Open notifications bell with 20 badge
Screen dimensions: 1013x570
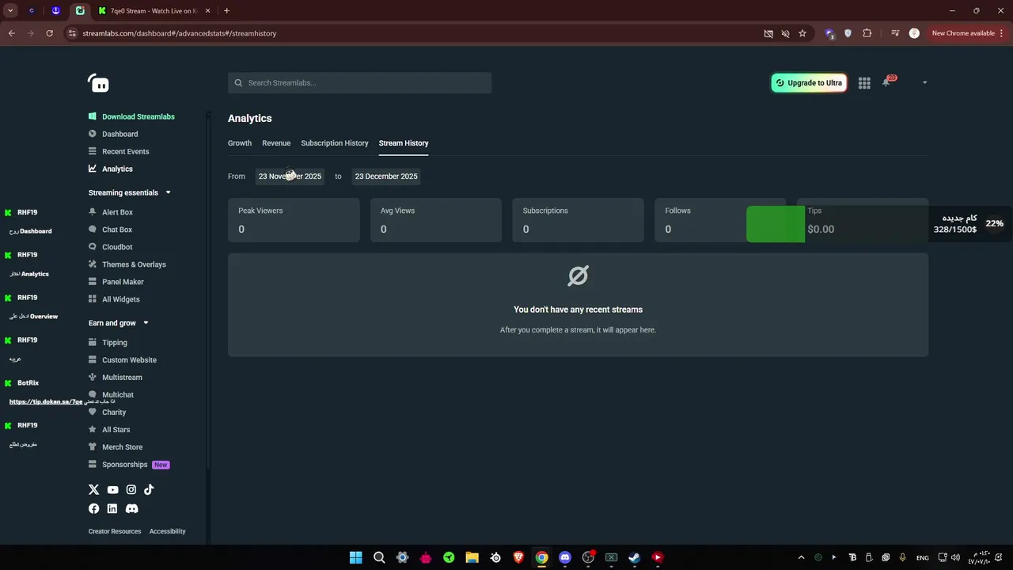886,82
